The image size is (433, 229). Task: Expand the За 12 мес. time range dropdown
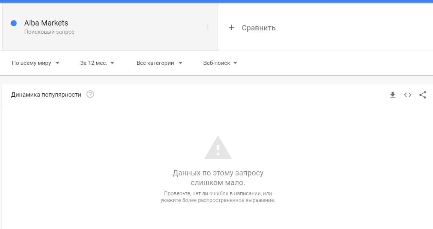pyautogui.click(x=97, y=63)
